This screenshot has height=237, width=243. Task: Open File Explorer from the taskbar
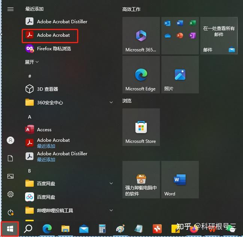click(66, 229)
